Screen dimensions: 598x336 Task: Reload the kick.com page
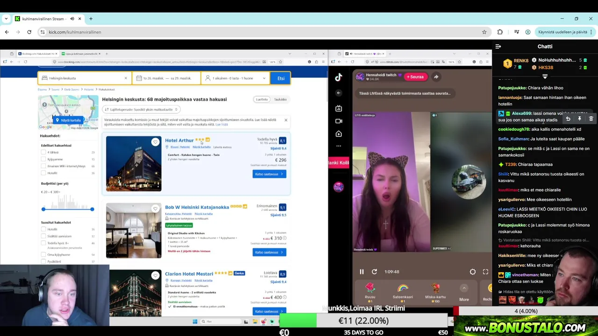pyautogui.click(x=29, y=32)
